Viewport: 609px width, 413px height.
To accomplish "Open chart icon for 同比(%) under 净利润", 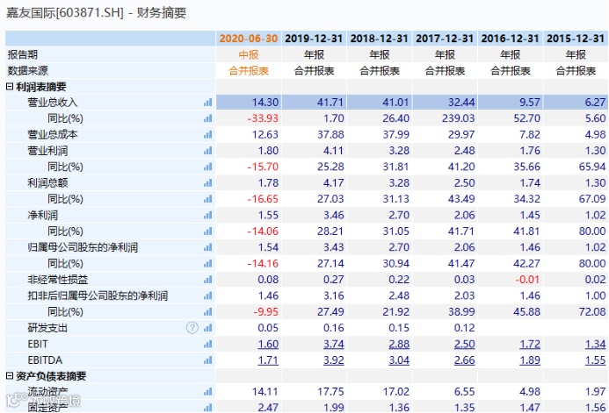I will click(207, 231).
